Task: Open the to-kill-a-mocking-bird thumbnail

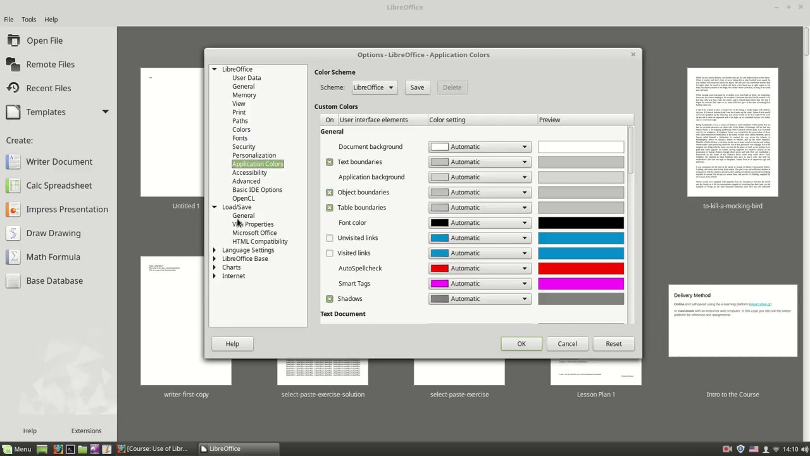Action: 733,132
